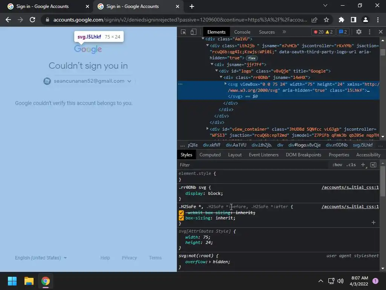This screenshot has height=290, width=386.
Task: Toggle the device toolbar icon
Action: tap(193, 32)
